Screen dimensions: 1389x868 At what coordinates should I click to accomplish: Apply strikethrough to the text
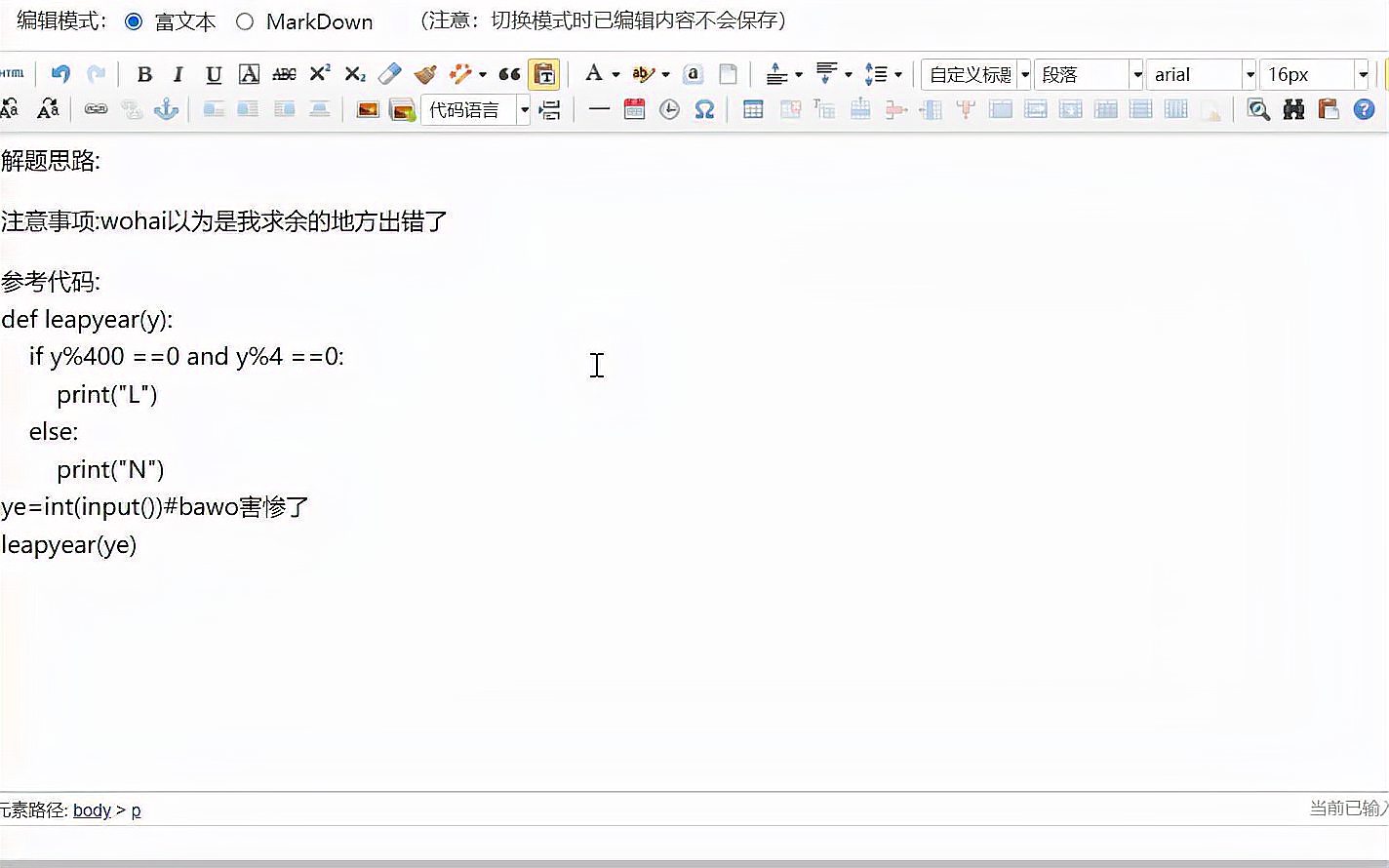click(x=284, y=74)
